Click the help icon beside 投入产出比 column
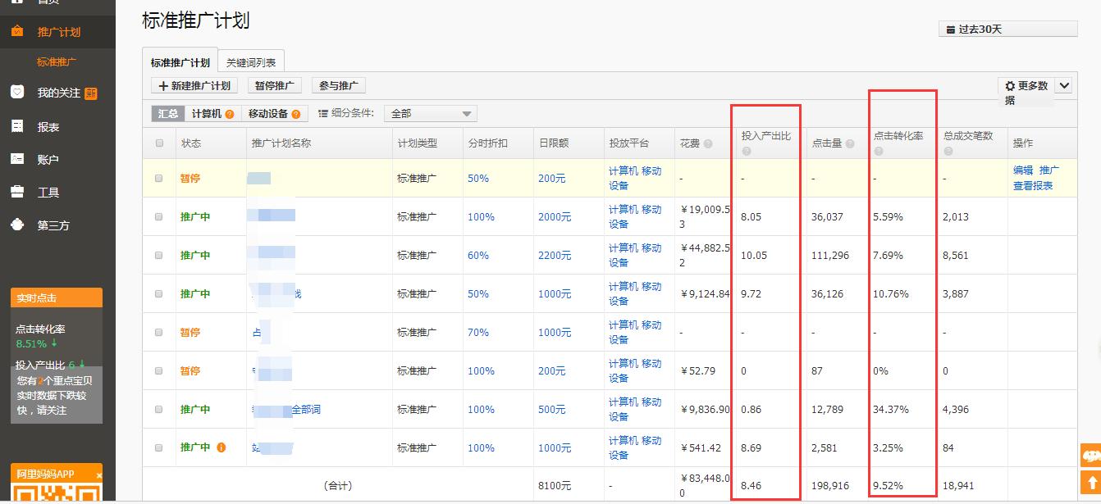 (x=747, y=151)
